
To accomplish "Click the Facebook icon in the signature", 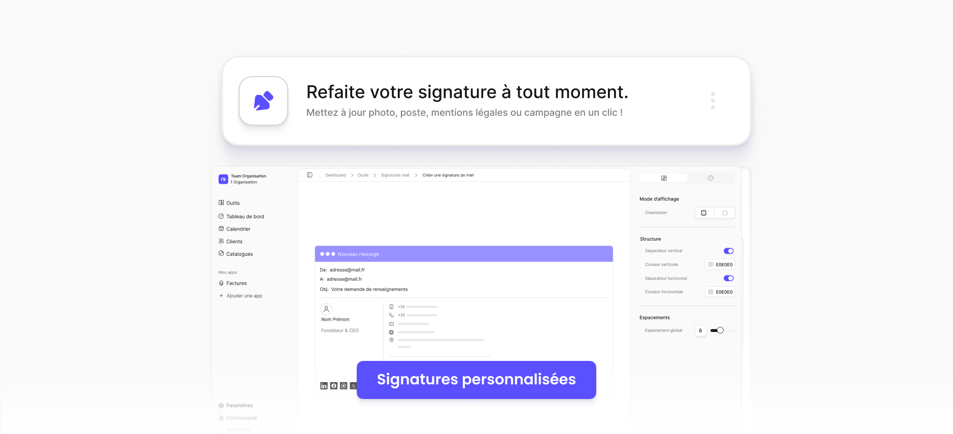I will point(333,386).
